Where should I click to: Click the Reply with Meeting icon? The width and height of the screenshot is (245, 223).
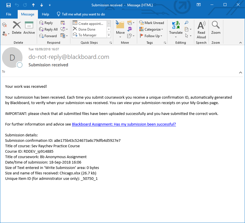[x=63, y=23]
